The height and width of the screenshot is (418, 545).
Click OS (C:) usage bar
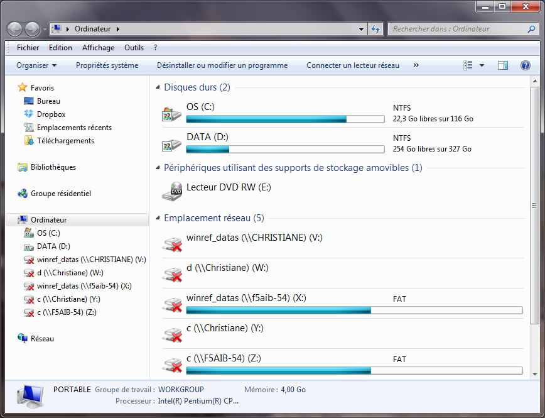point(285,119)
